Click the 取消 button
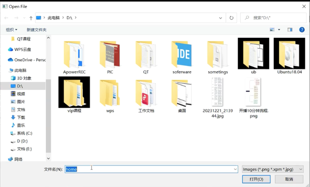 289,179
